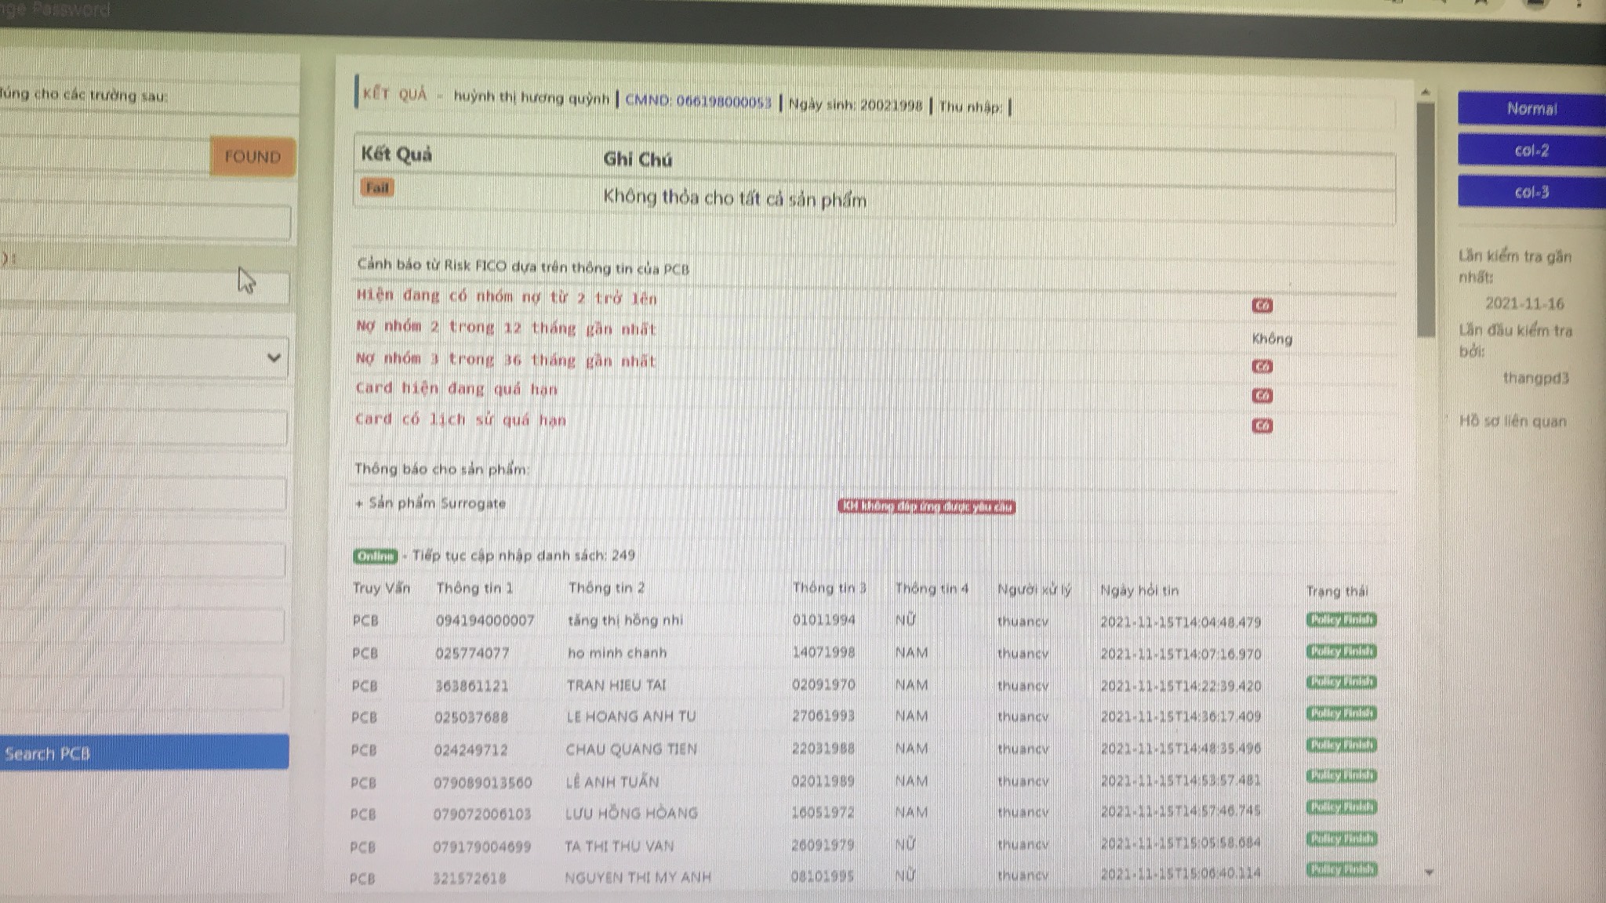Click ID number 024249712
The width and height of the screenshot is (1606, 903).
pyautogui.click(x=471, y=750)
